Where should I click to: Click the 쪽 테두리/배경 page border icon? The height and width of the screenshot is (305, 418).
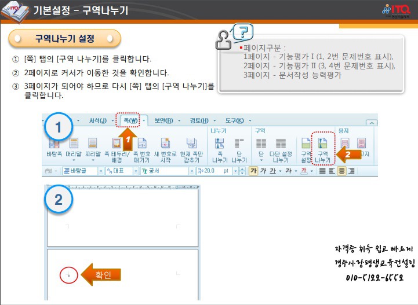click(117, 143)
